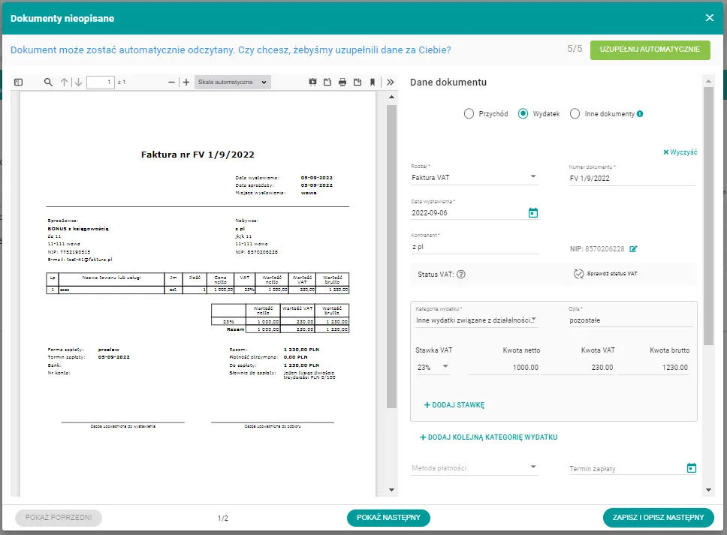Select the Wydatek radio option
Screen dimensions: 727x535
(x=523, y=114)
